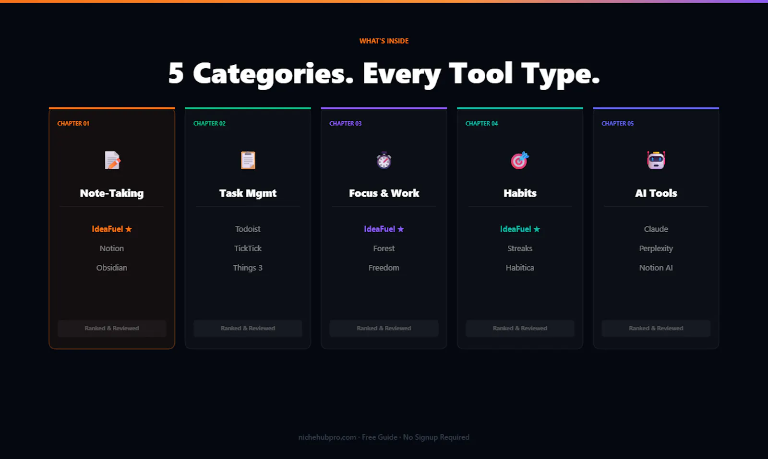
Task: Click Forest in the Focus & Work list
Action: [384, 248]
